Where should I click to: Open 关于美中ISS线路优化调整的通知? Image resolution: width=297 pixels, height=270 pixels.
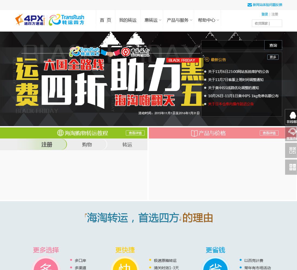tap(233, 88)
